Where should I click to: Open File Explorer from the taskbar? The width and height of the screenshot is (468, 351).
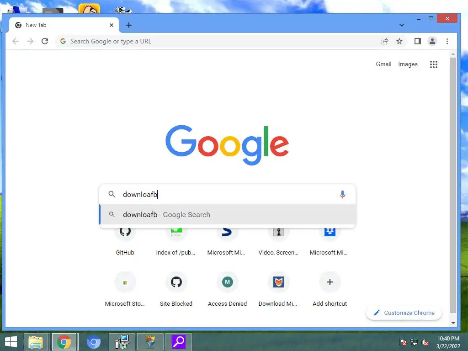(x=36, y=342)
